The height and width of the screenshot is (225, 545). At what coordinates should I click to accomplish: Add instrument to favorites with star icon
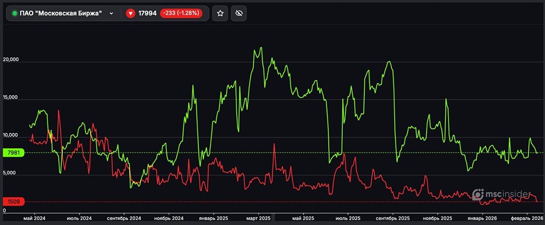(220, 13)
